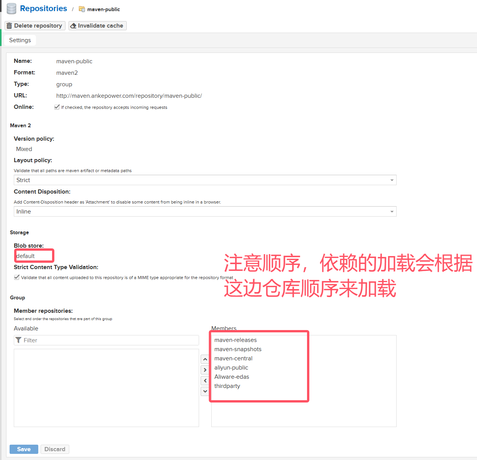Click the move-down arrow for member repositories

(205, 391)
